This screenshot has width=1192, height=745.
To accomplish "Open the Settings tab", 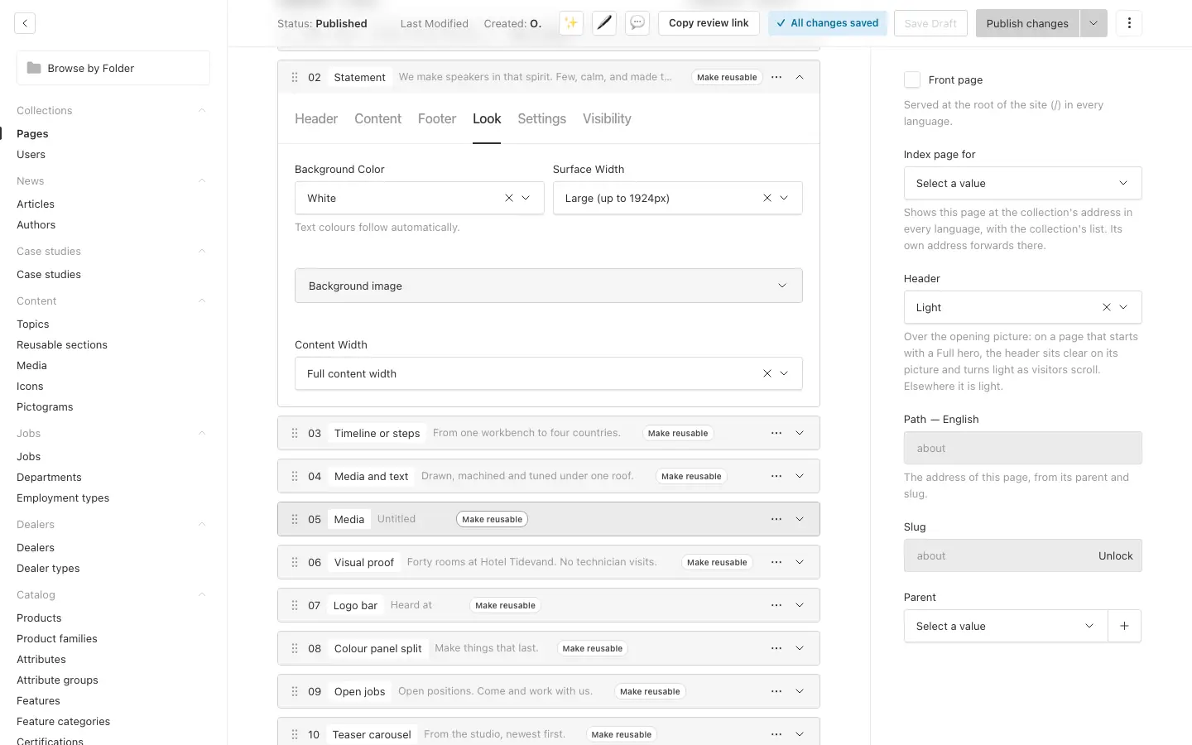I will click(542, 118).
